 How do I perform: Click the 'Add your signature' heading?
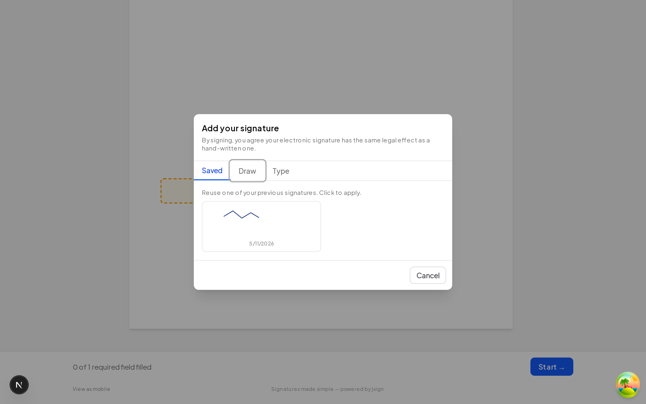pos(240,128)
